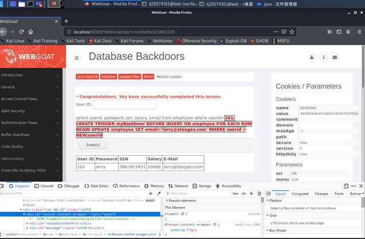This screenshot has width=365, height=239.
Task: Bookmark this page with the star icon
Action: [x=292, y=32]
